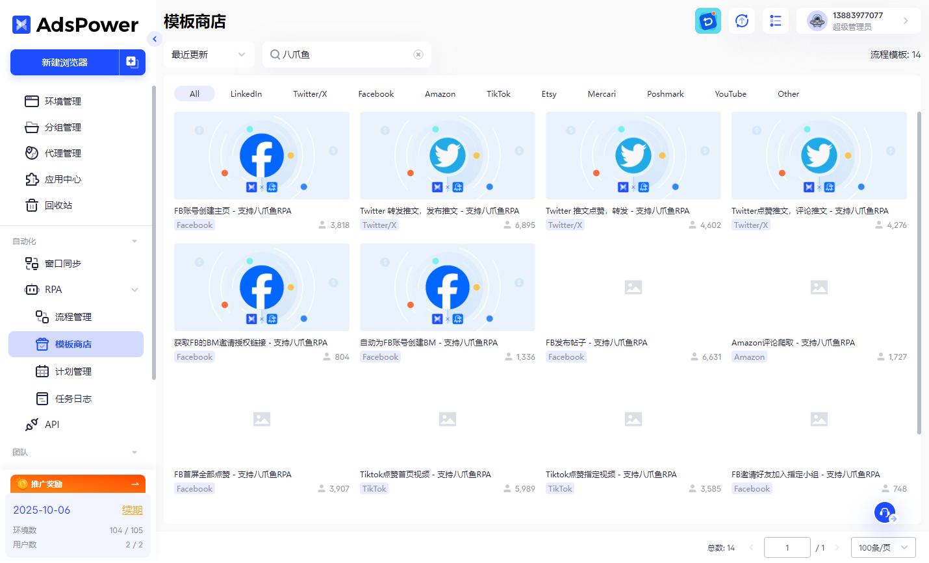This screenshot has height=563, width=929.
Task: Open batch create browser plus icon
Action: (132, 62)
